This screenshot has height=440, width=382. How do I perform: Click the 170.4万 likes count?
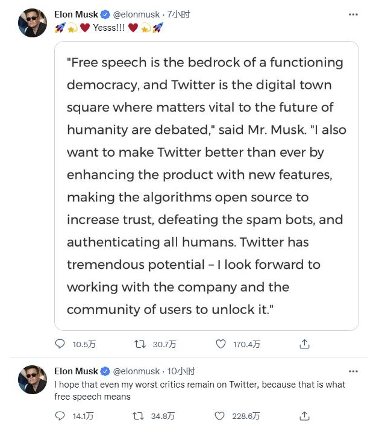tap(246, 345)
